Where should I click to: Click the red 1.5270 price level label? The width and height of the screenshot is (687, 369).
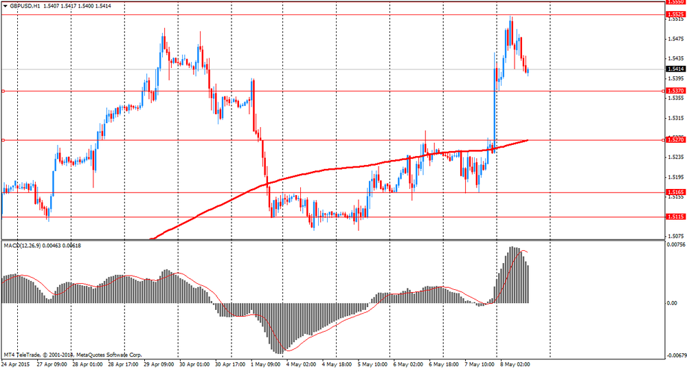[x=675, y=139]
